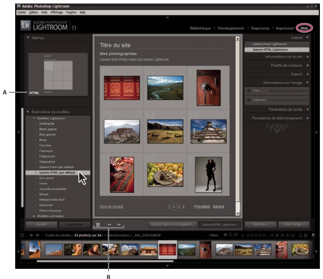
Task: Click the Aperçu dans un navigateur button
Action: [173, 225]
